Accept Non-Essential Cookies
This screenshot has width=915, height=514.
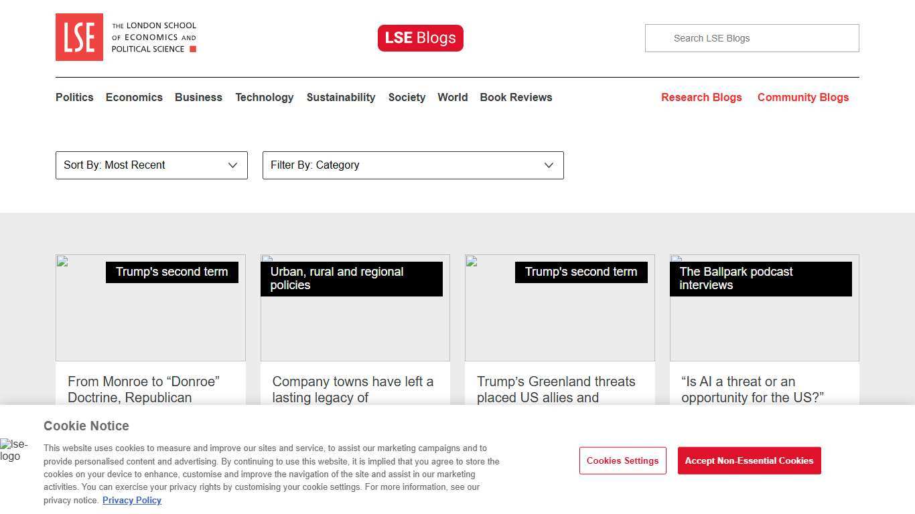point(749,460)
